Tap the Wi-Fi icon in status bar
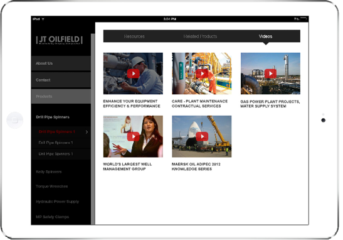The width and height of the screenshot is (343, 240). tap(43, 19)
